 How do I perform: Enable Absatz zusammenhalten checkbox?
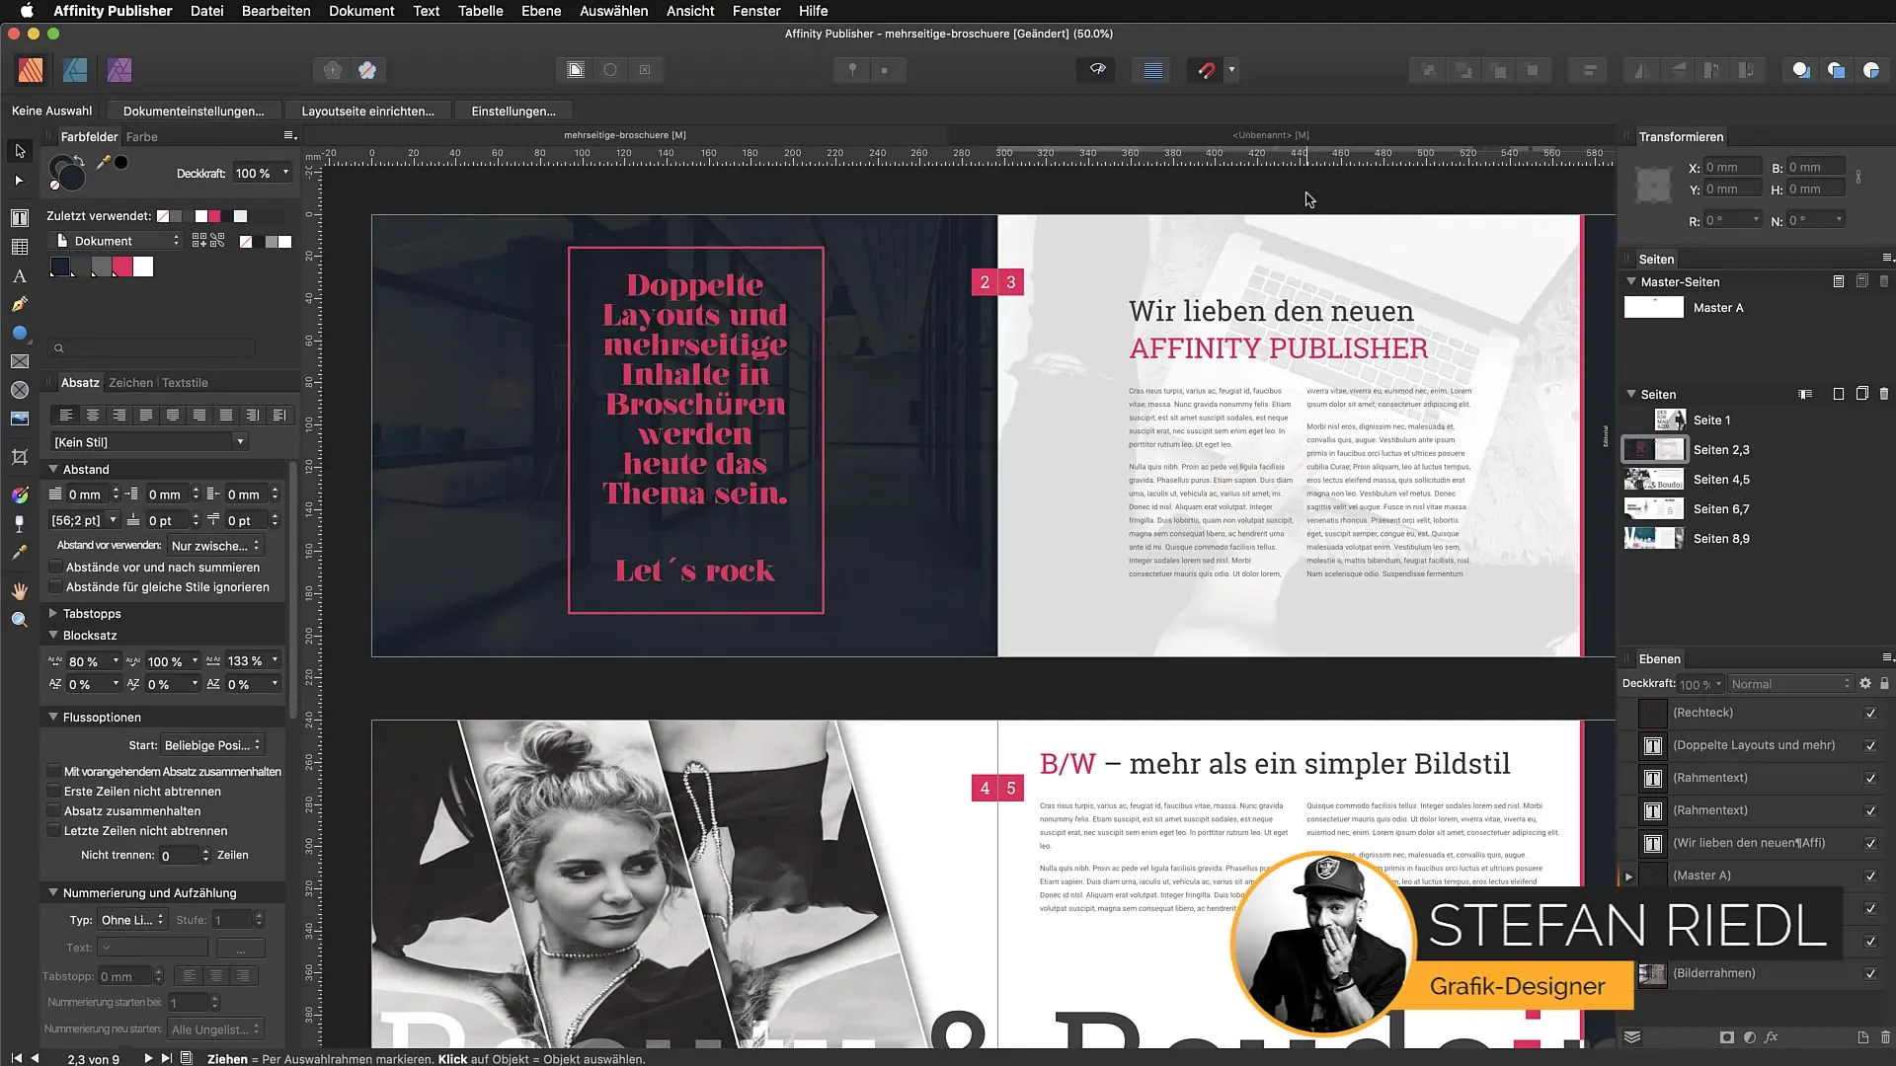click(54, 811)
